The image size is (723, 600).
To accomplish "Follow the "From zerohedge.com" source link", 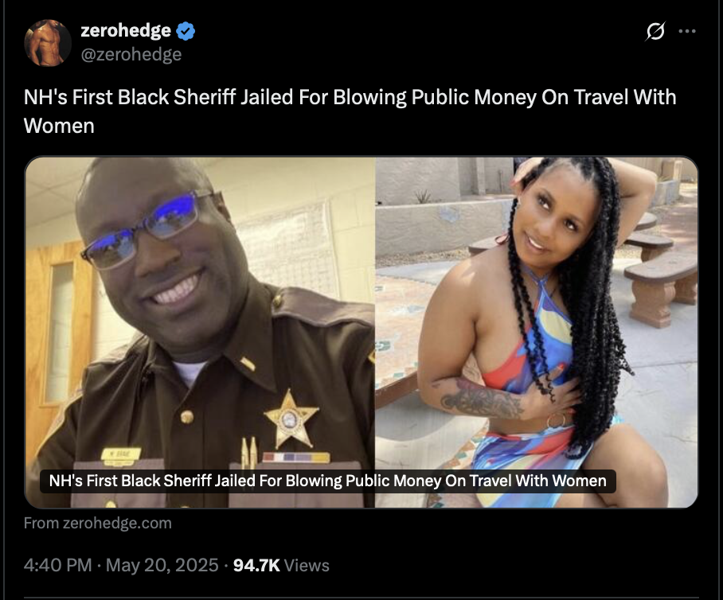I will (x=98, y=523).
